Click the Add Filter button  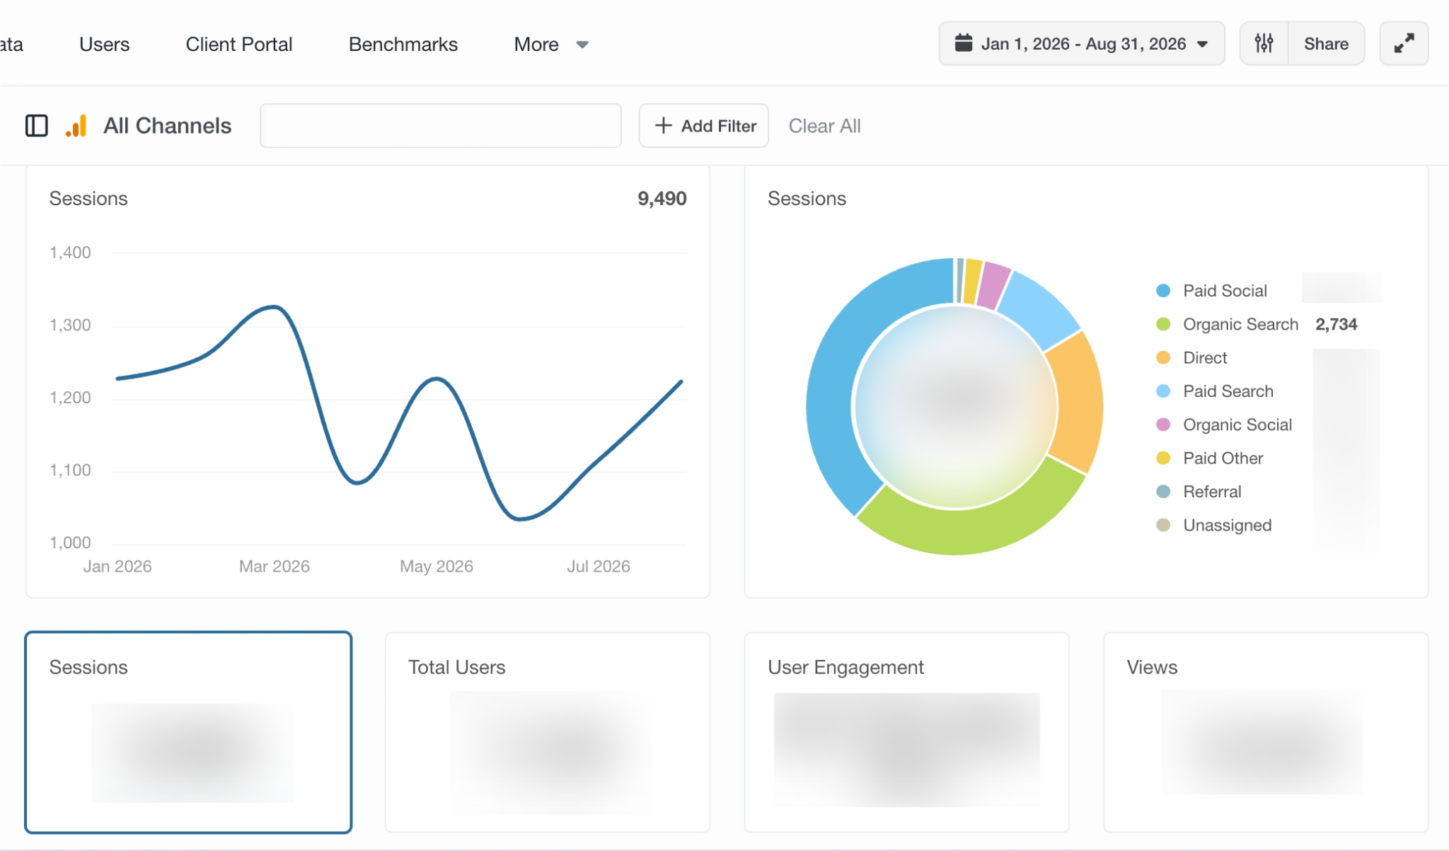[x=704, y=126]
